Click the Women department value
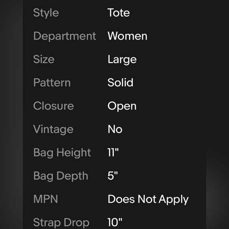 point(128,36)
